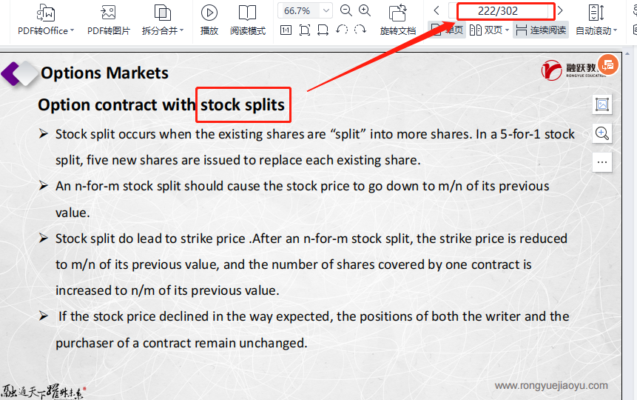Toggle 双页 double page view
Viewport: 637px width, 400px height.
point(489,30)
